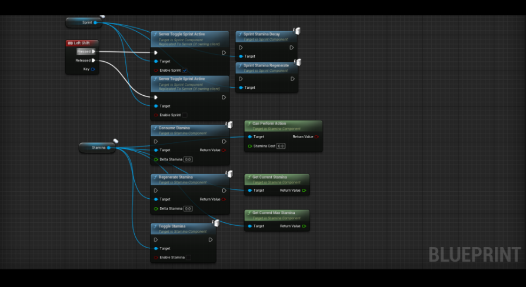Click Consume Stamina exec input pin
This screenshot has height=287, width=526.
tap(156, 142)
